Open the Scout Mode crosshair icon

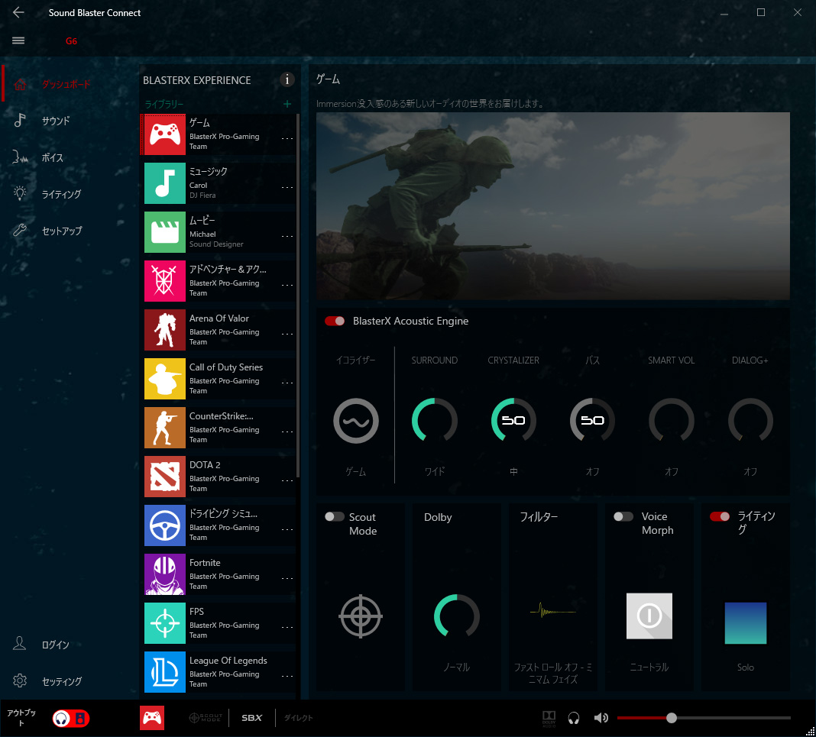(x=361, y=616)
